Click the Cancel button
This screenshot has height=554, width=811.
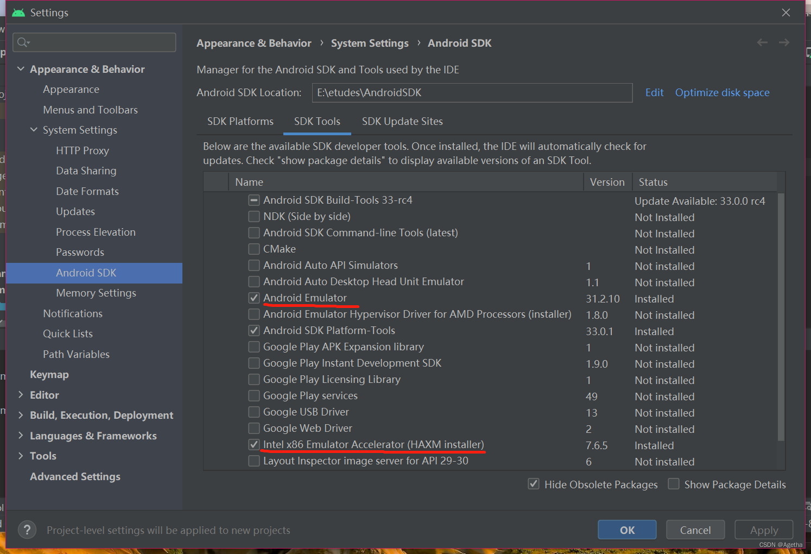695,530
